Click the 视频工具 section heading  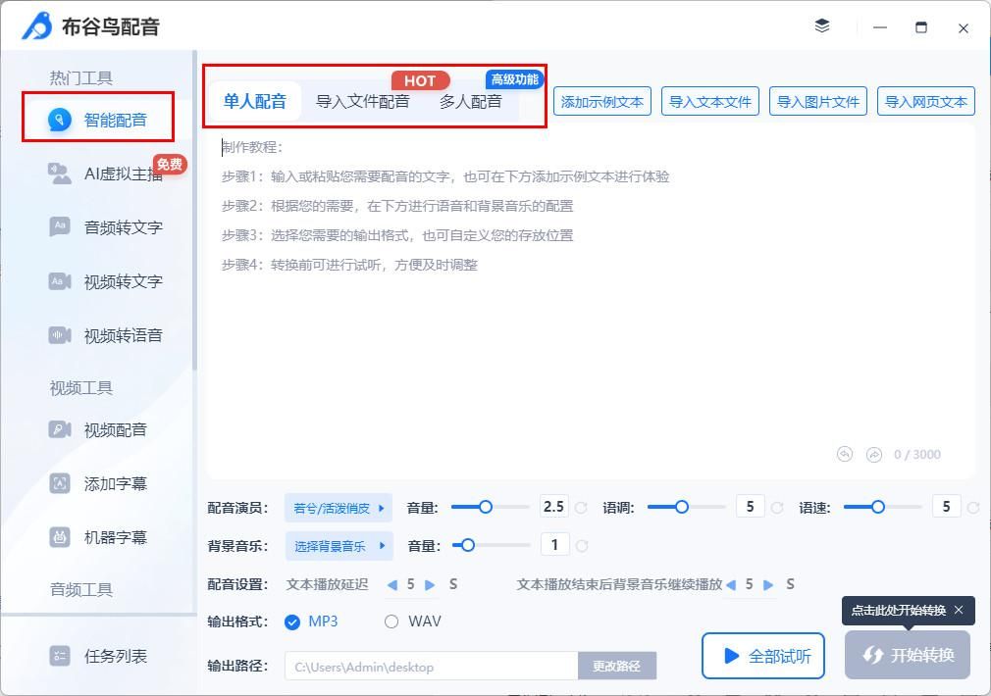click(80, 388)
